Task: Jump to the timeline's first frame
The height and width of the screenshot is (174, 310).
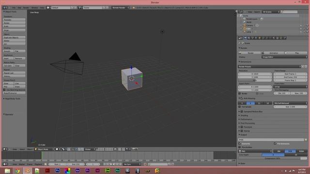Action: (105, 164)
